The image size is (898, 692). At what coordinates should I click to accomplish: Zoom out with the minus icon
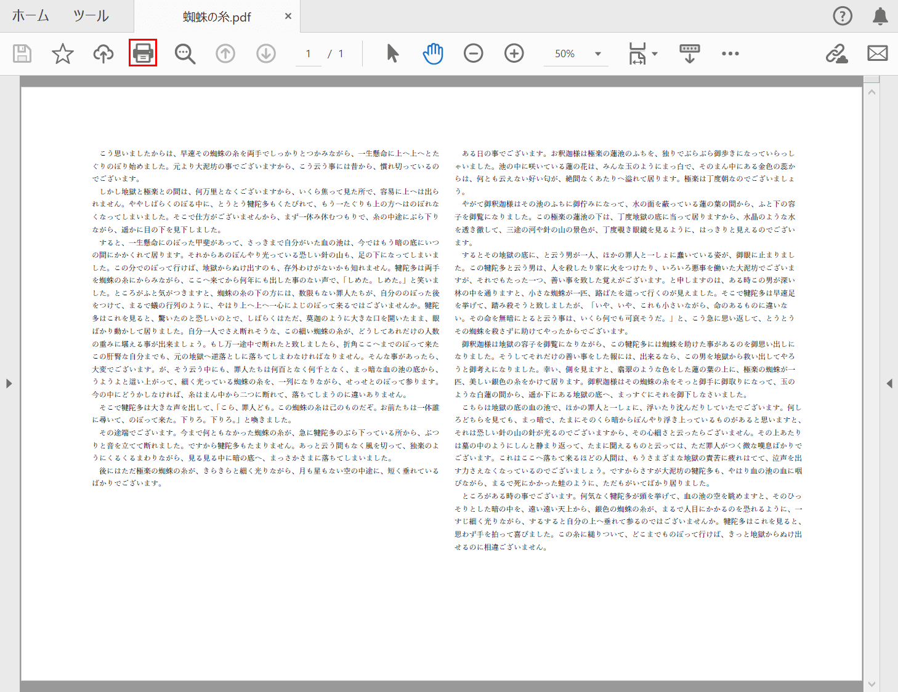pyautogui.click(x=473, y=54)
